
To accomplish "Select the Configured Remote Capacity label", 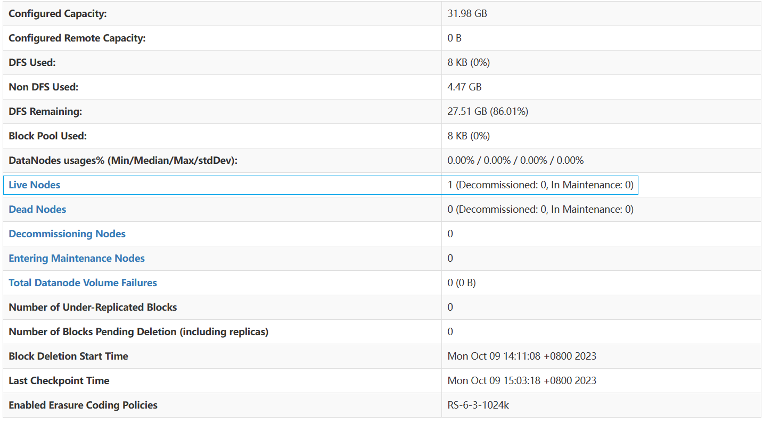I will (77, 38).
